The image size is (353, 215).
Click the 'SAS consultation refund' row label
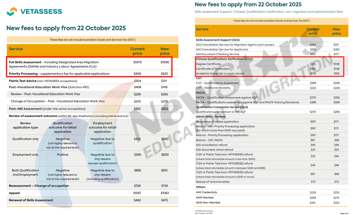[x=212, y=145]
